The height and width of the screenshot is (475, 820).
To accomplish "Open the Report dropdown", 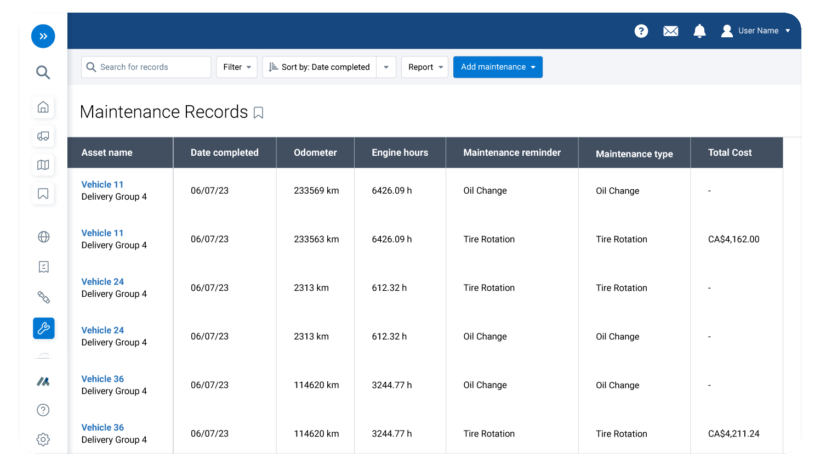I will (x=424, y=66).
